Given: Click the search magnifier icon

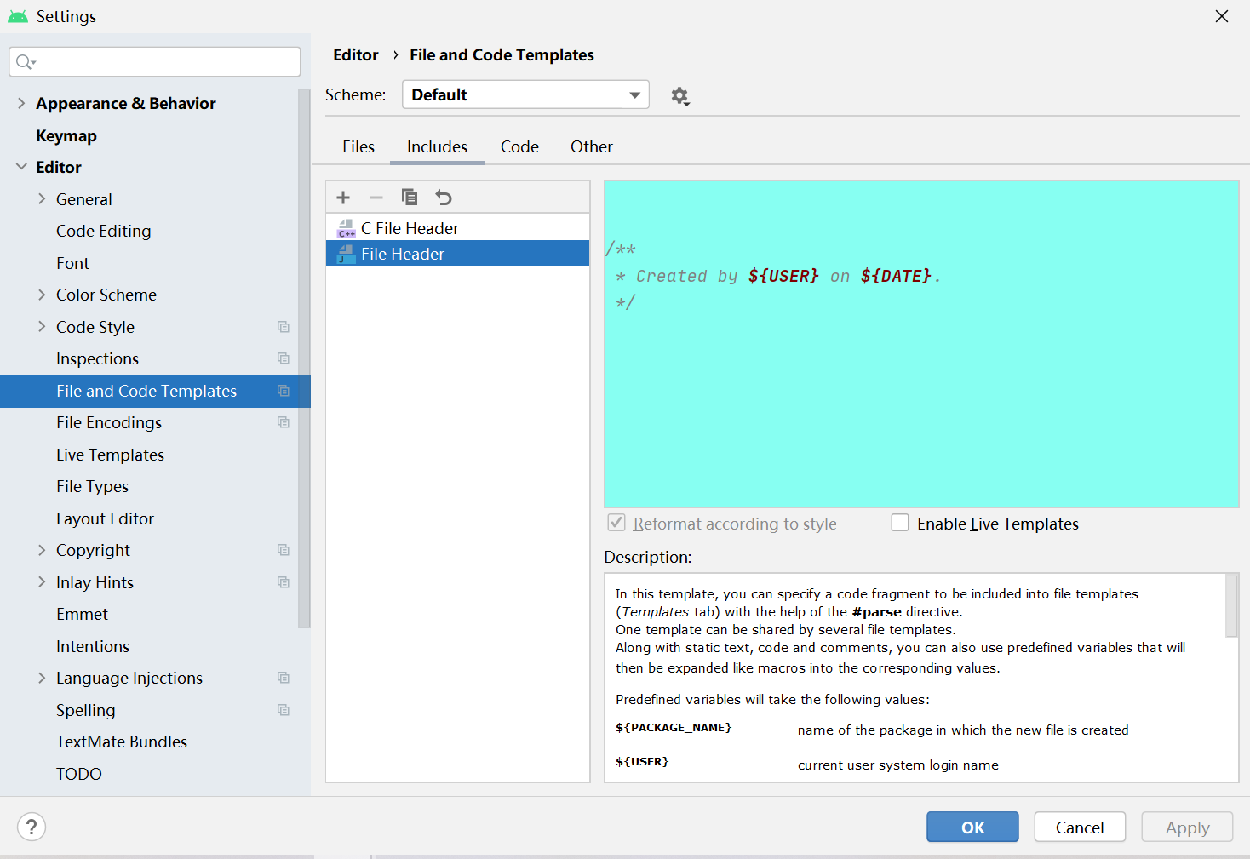Looking at the screenshot, I should click(x=26, y=61).
